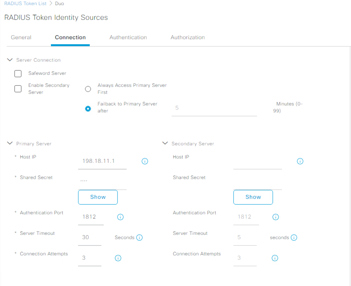The width and height of the screenshot is (351, 286).
Task: Open info tooltip for secondary Server Timeout
Action: click(x=294, y=238)
